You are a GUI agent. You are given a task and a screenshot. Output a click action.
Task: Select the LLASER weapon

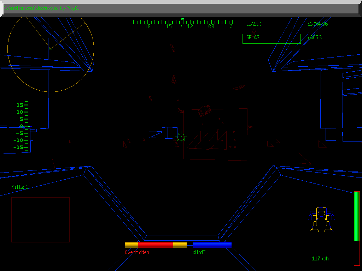click(253, 24)
